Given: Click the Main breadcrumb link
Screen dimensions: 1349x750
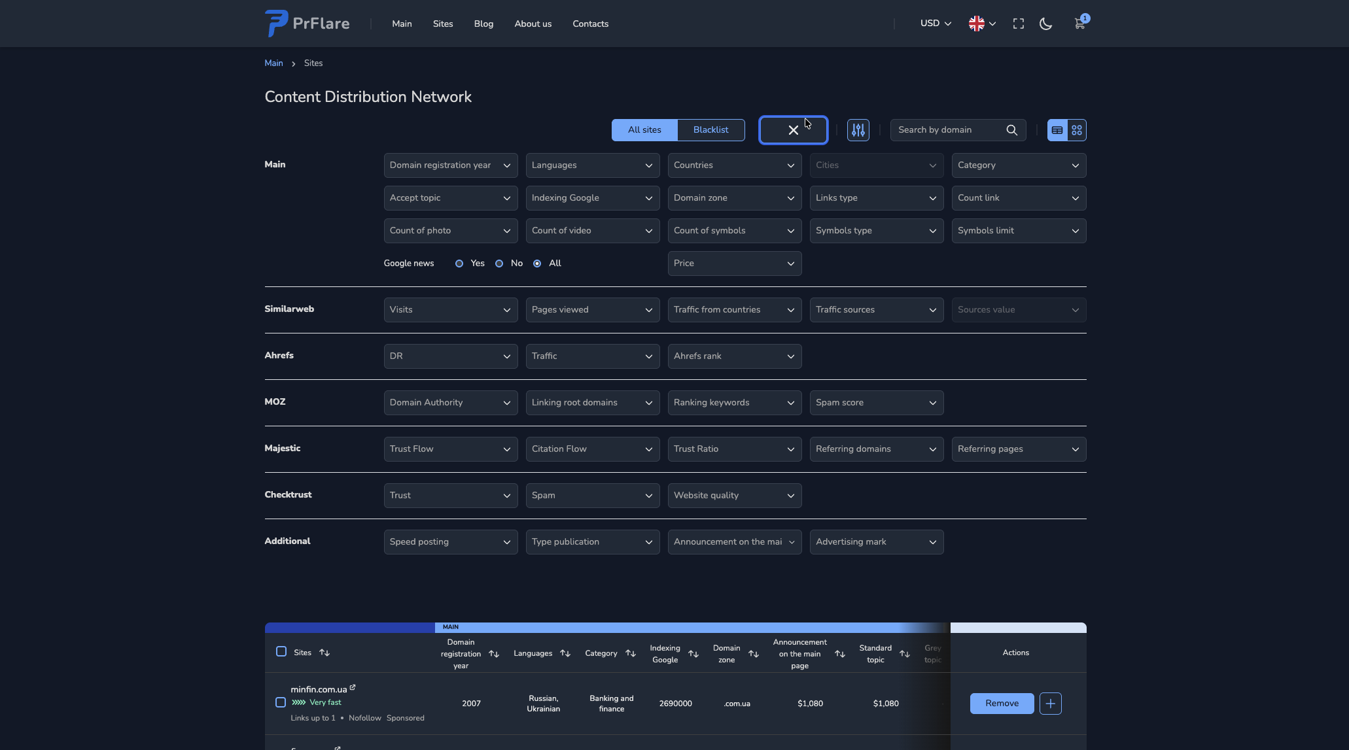Looking at the screenshot, I should (273, 63).
